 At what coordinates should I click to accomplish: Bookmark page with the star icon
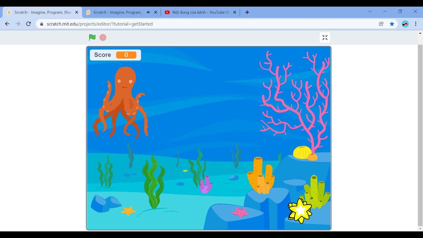[x=392, y=24]
